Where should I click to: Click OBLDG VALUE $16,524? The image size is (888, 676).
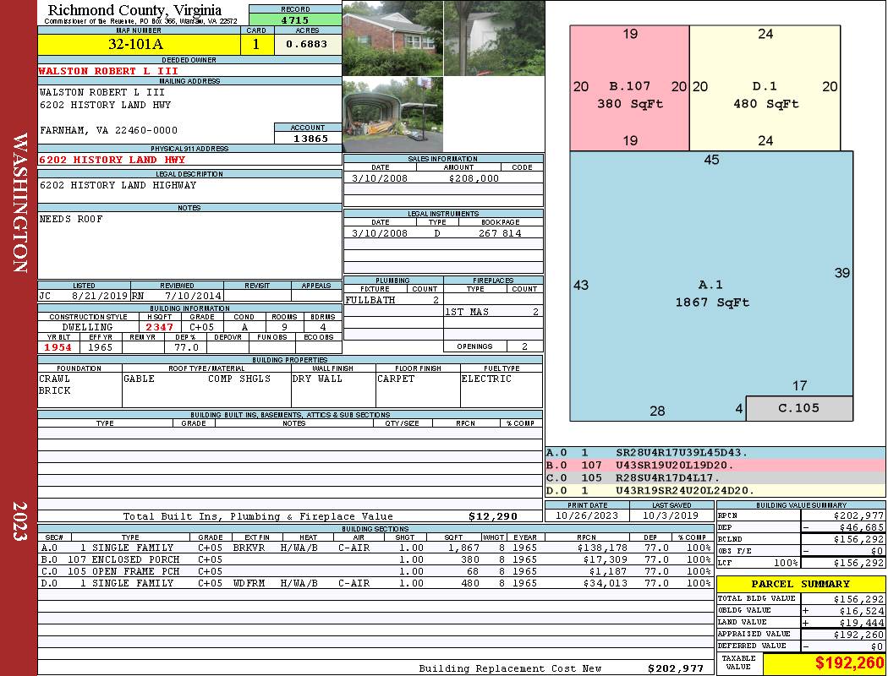(862, 611)
